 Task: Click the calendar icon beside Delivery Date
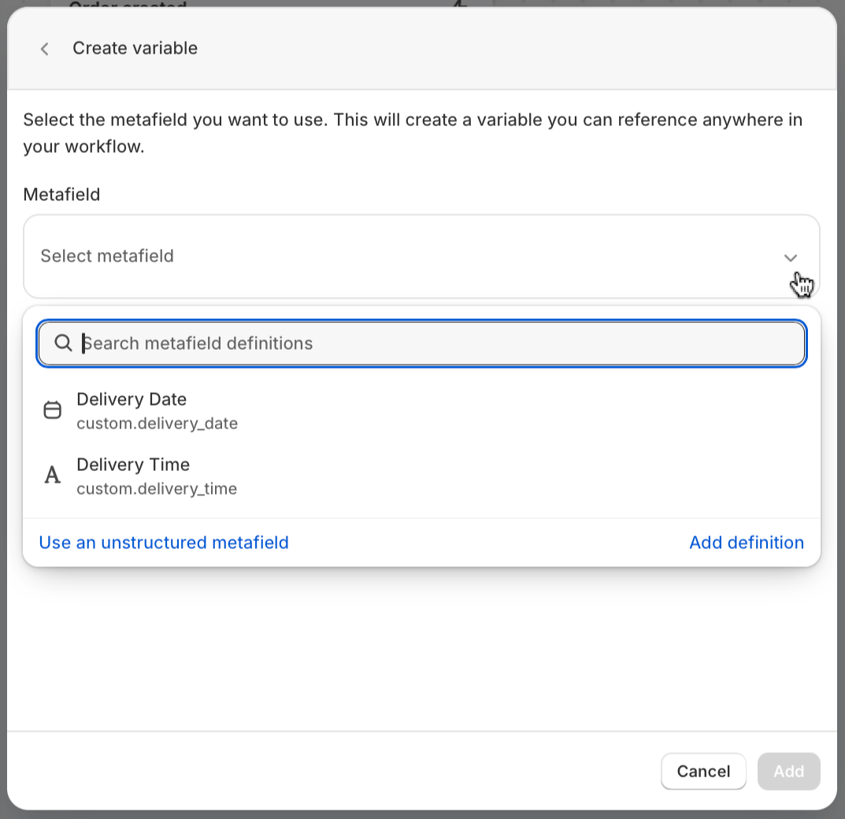point(52,410)
